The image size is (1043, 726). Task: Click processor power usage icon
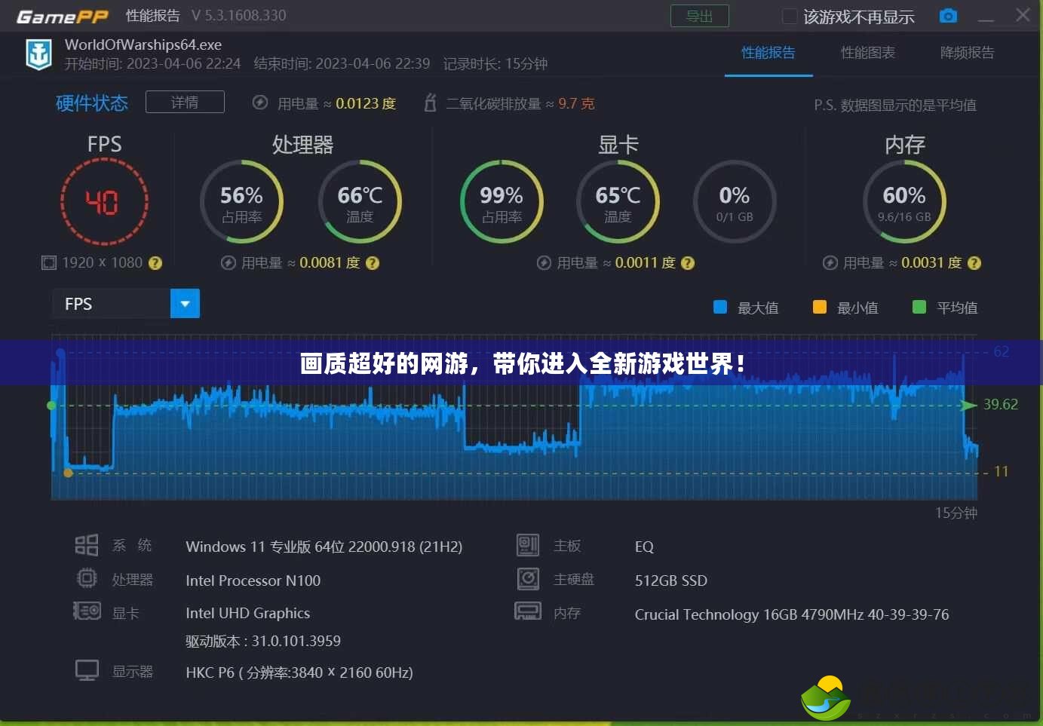228,262
